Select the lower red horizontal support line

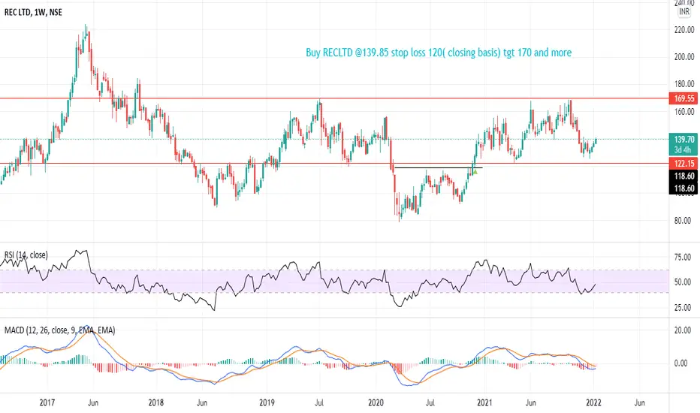click(334, 164)
